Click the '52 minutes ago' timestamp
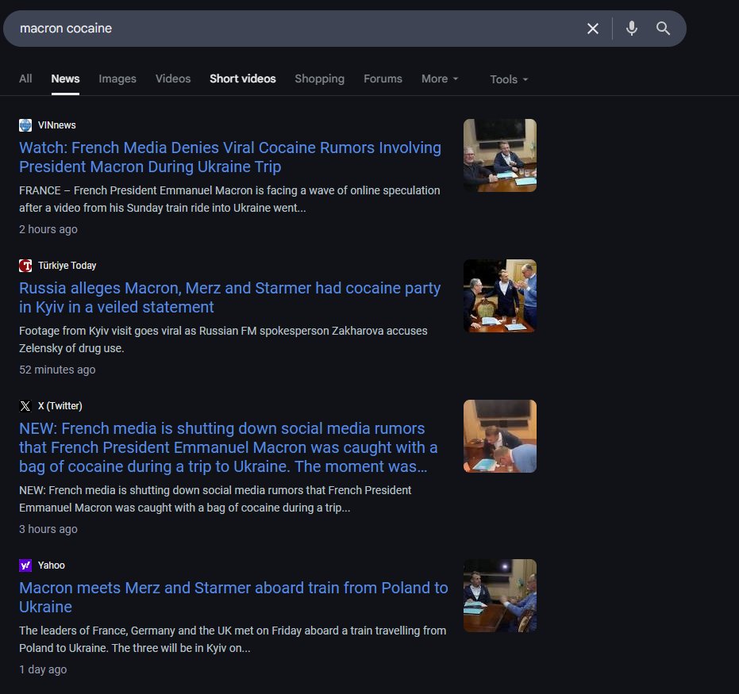The width and height of the screenshot is (739, 694). point(57,370)
